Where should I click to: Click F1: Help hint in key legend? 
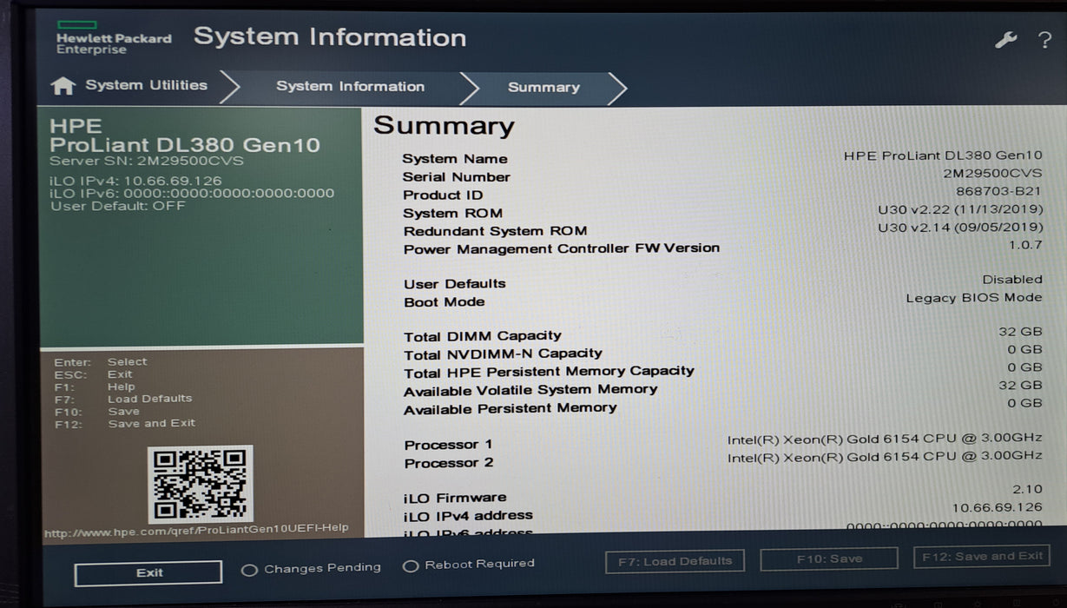point(95,387)
